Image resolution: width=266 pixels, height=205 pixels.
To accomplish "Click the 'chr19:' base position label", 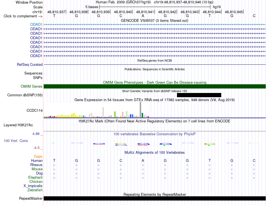I will [38, 12].
